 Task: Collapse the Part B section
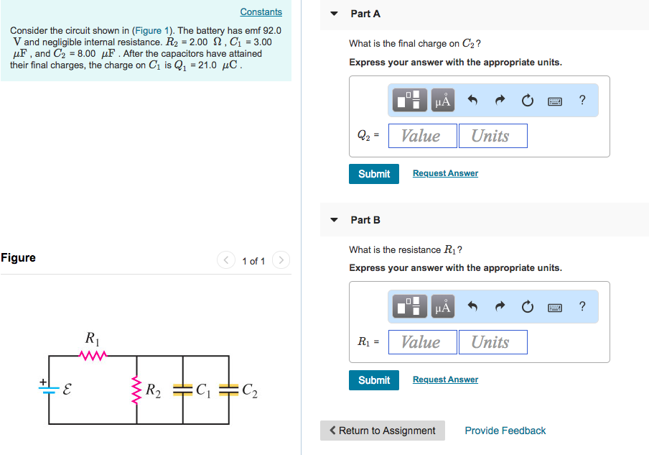tap(333, 220)
